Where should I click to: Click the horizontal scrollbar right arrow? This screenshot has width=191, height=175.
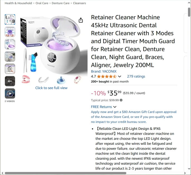click(x=185, y=173)
